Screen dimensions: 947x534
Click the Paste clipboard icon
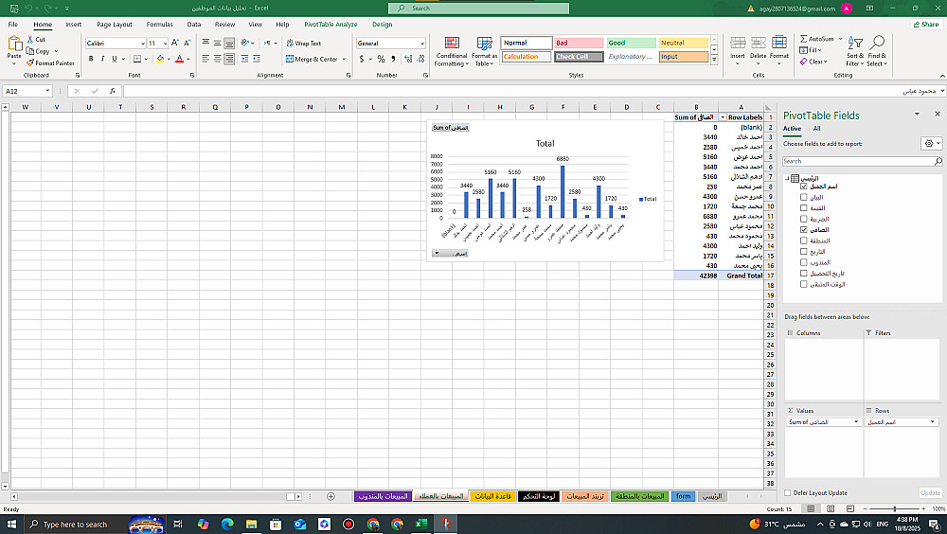(x=14, y=44)
